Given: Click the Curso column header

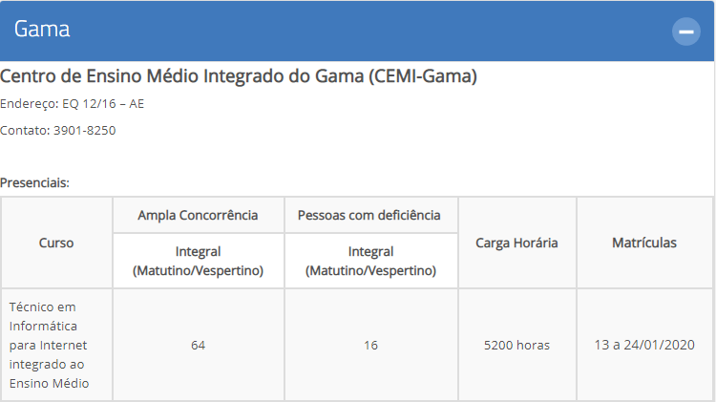Looking at the screenshot, I should click(56, 243).
